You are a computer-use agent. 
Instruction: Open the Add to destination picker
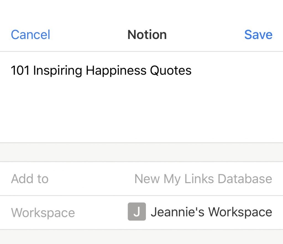[x=141, y=179]
